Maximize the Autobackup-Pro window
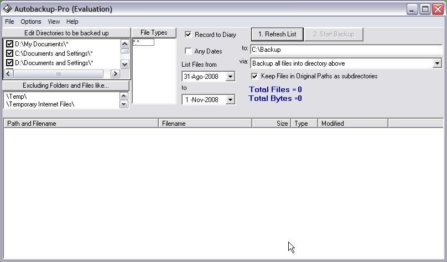 coord(425,9)
